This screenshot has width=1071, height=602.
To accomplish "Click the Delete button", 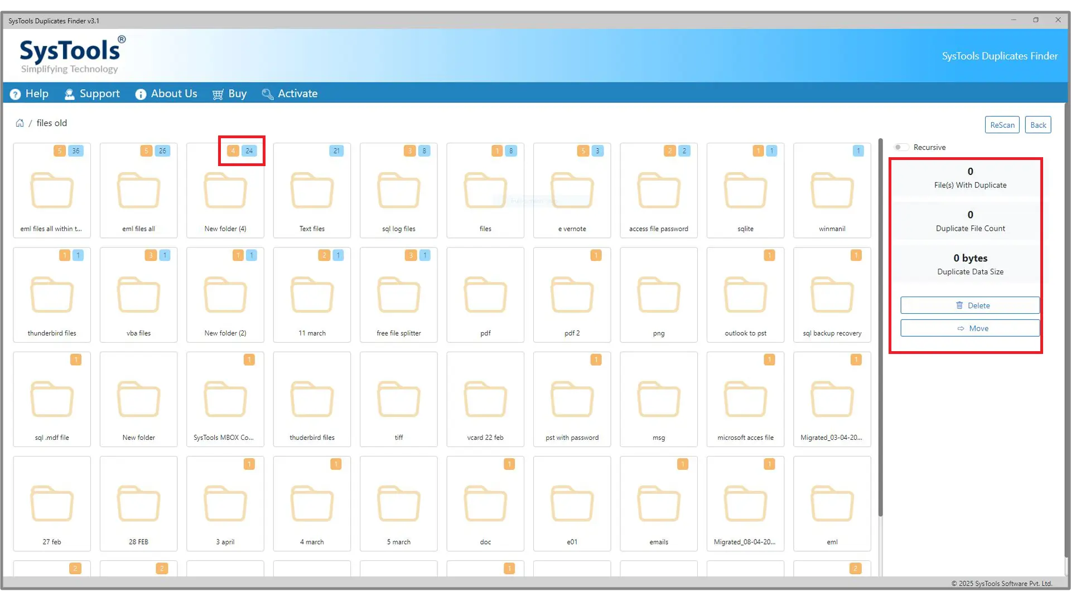I will (970, 305).
